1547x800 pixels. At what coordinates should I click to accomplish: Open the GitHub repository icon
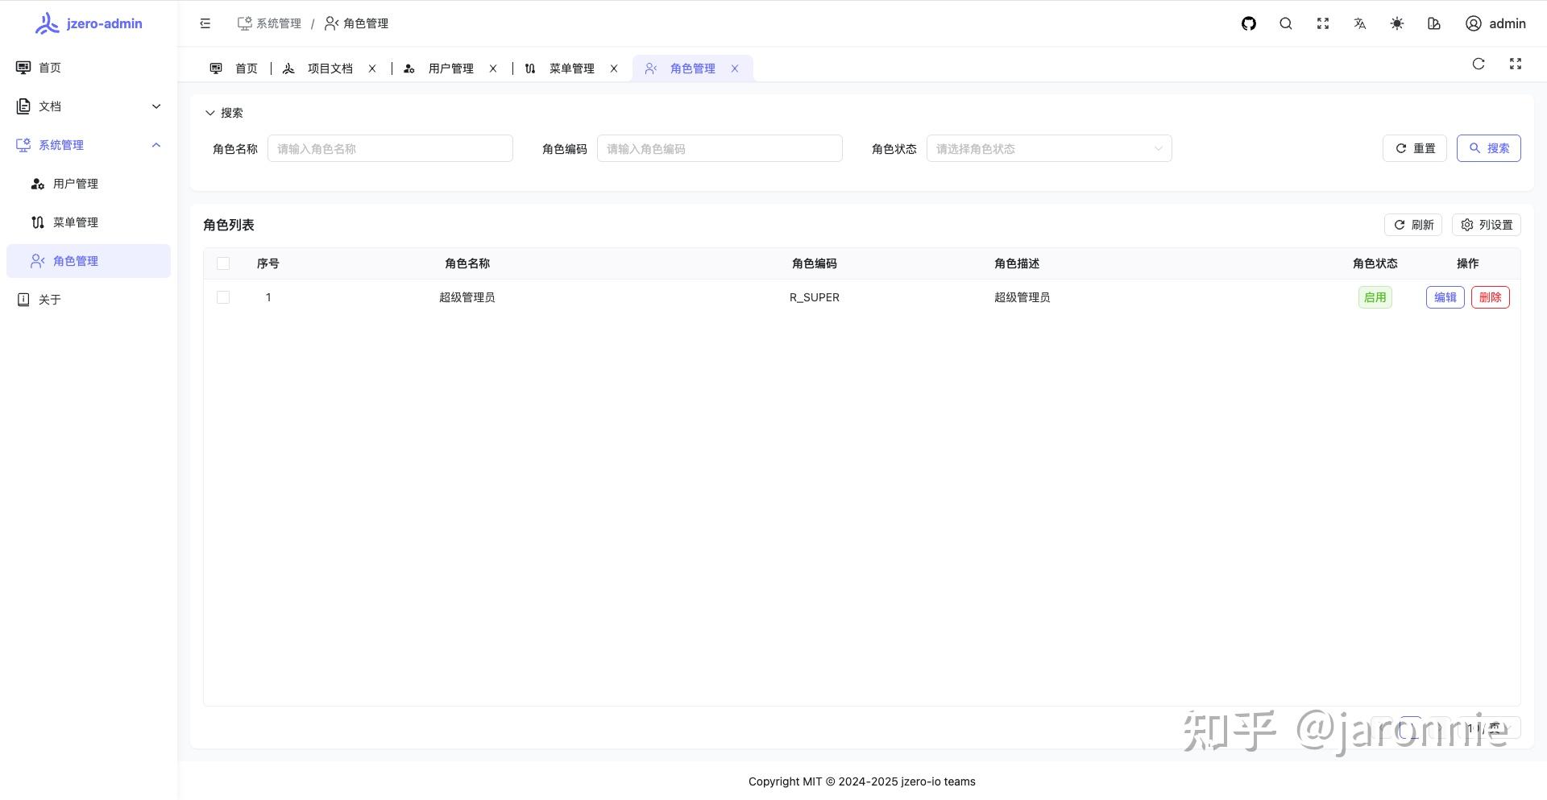1249,23
